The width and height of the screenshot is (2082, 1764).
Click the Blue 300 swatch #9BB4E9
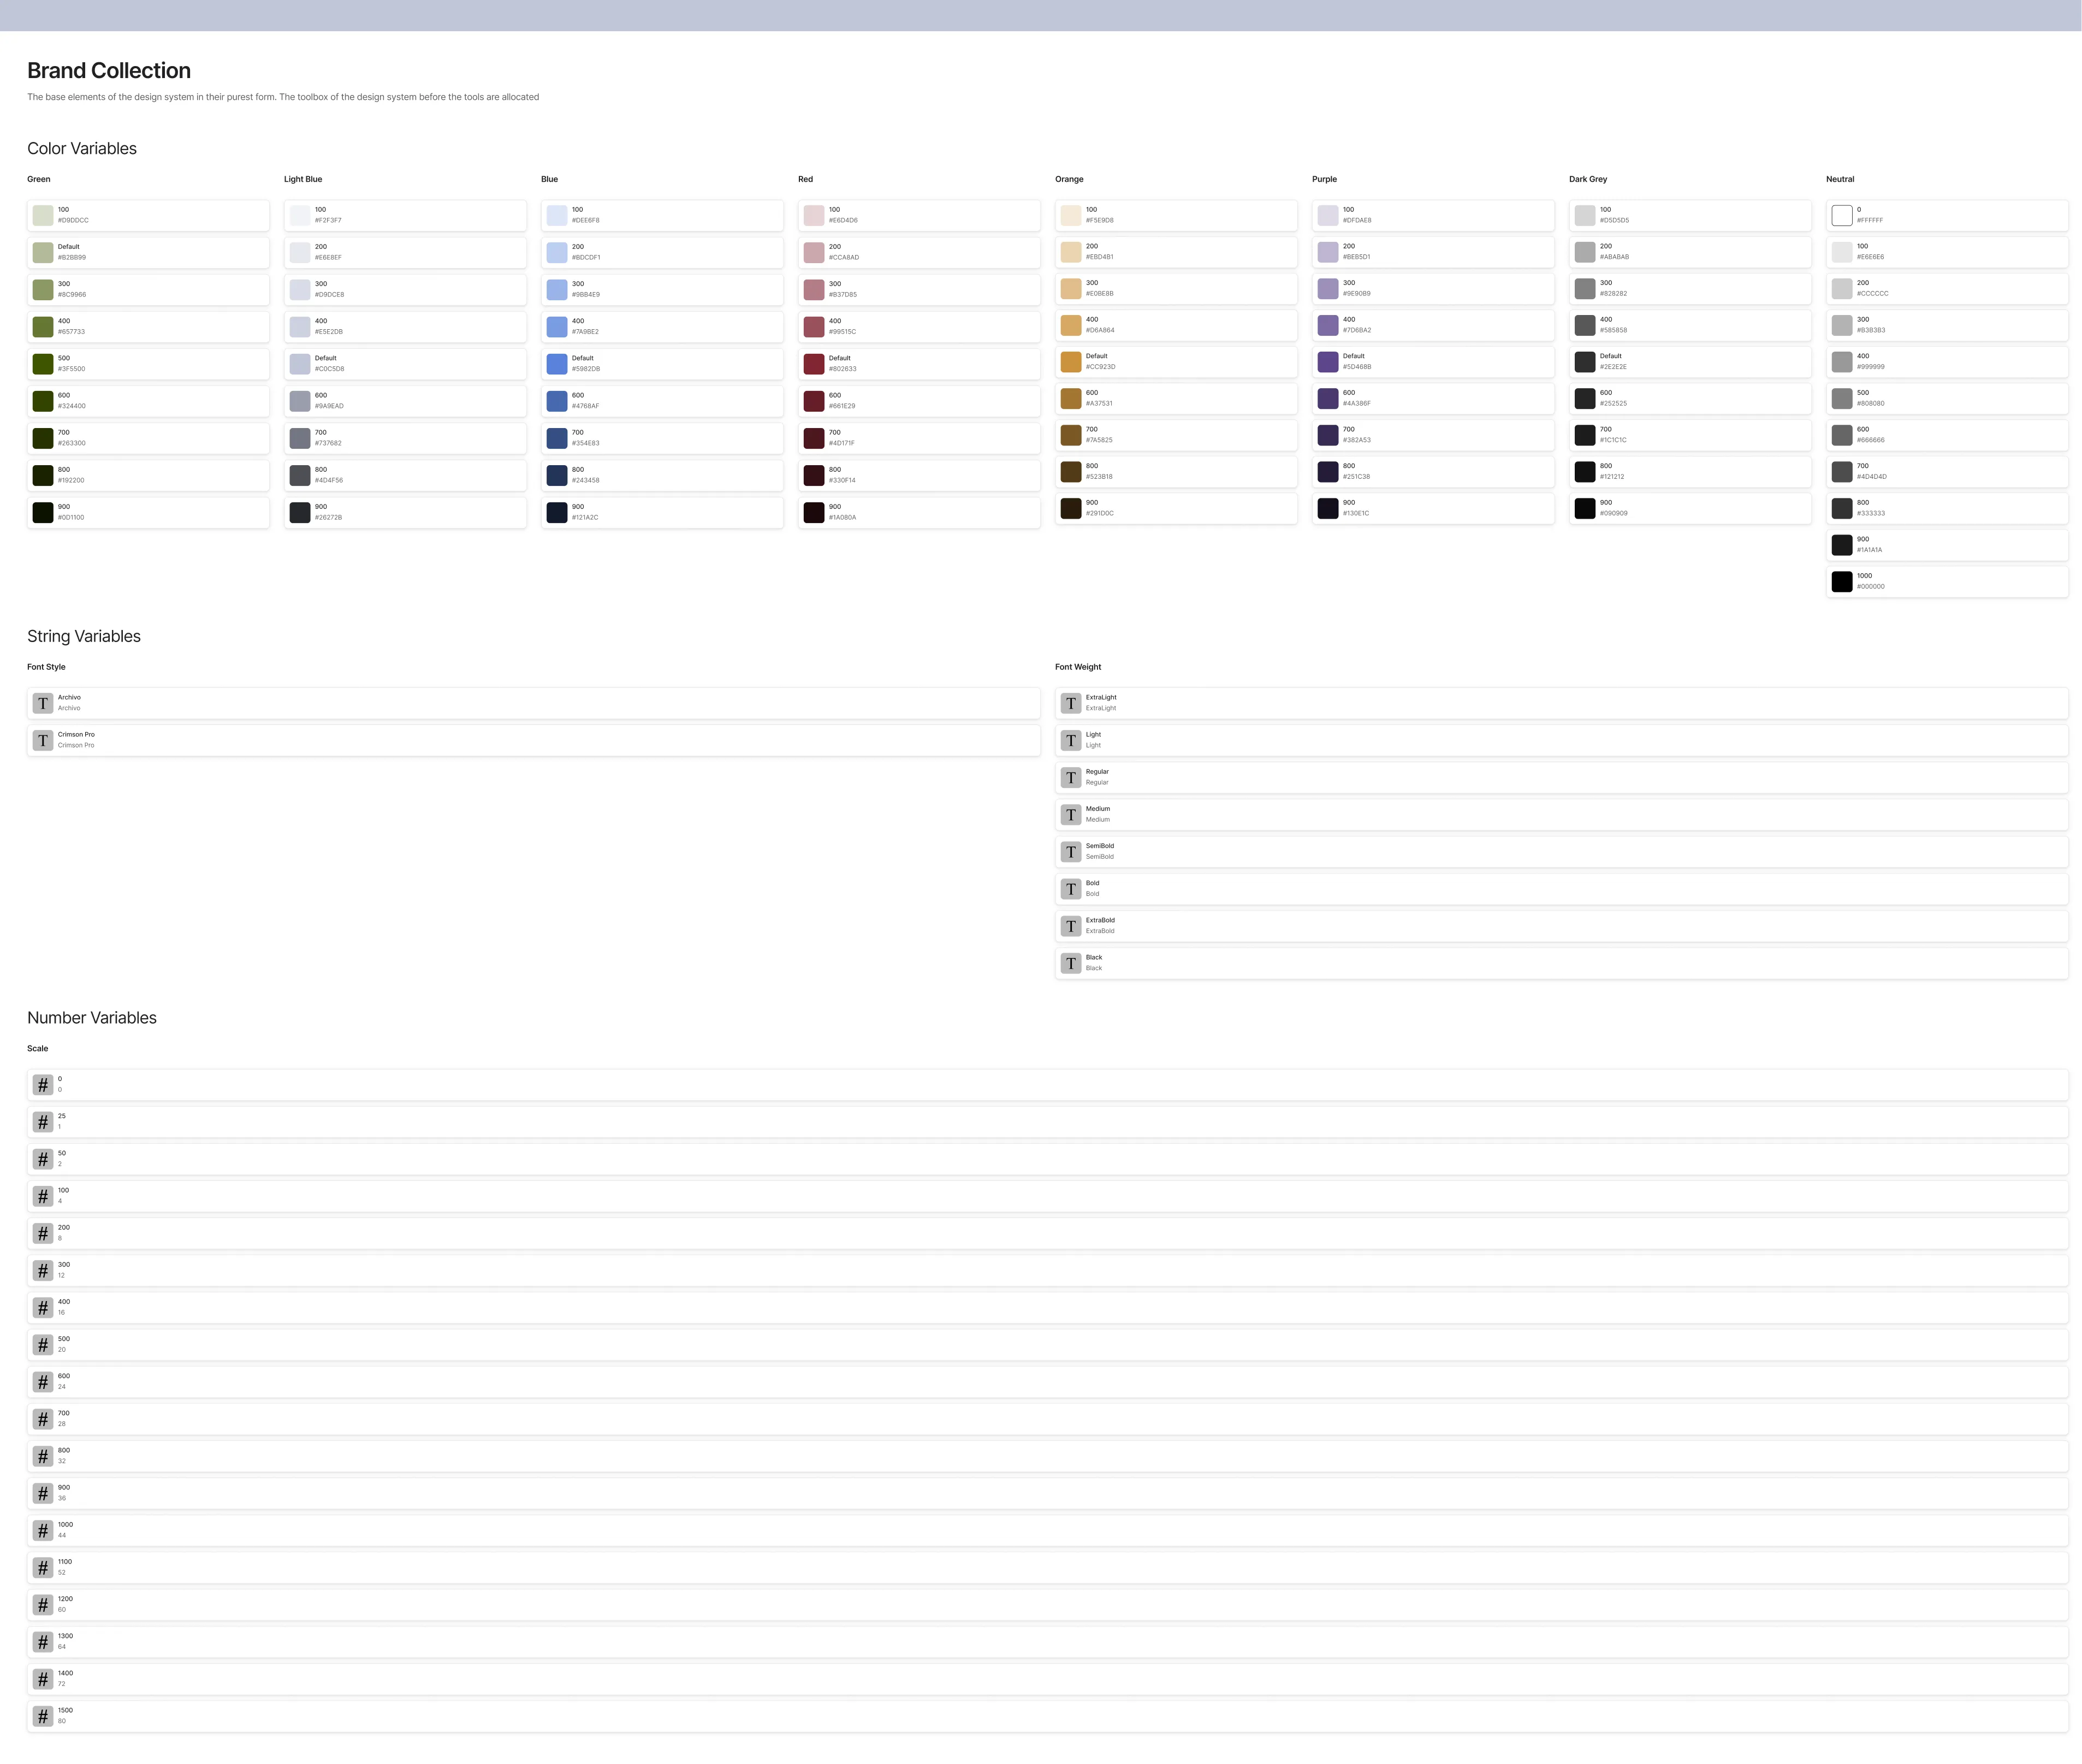557,289
